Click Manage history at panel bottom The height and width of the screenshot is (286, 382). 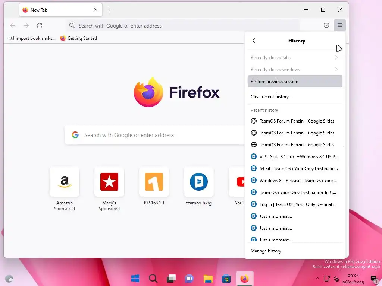pyautogui.click(x=295, y=251)
